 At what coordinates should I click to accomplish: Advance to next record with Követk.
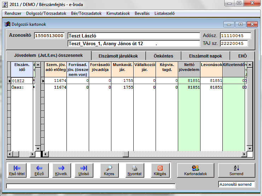(x=62, y=170)
